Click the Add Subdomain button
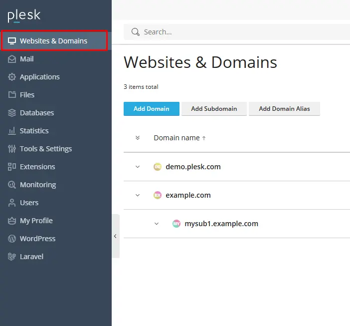Screen dimensions: 350x326 214,109
